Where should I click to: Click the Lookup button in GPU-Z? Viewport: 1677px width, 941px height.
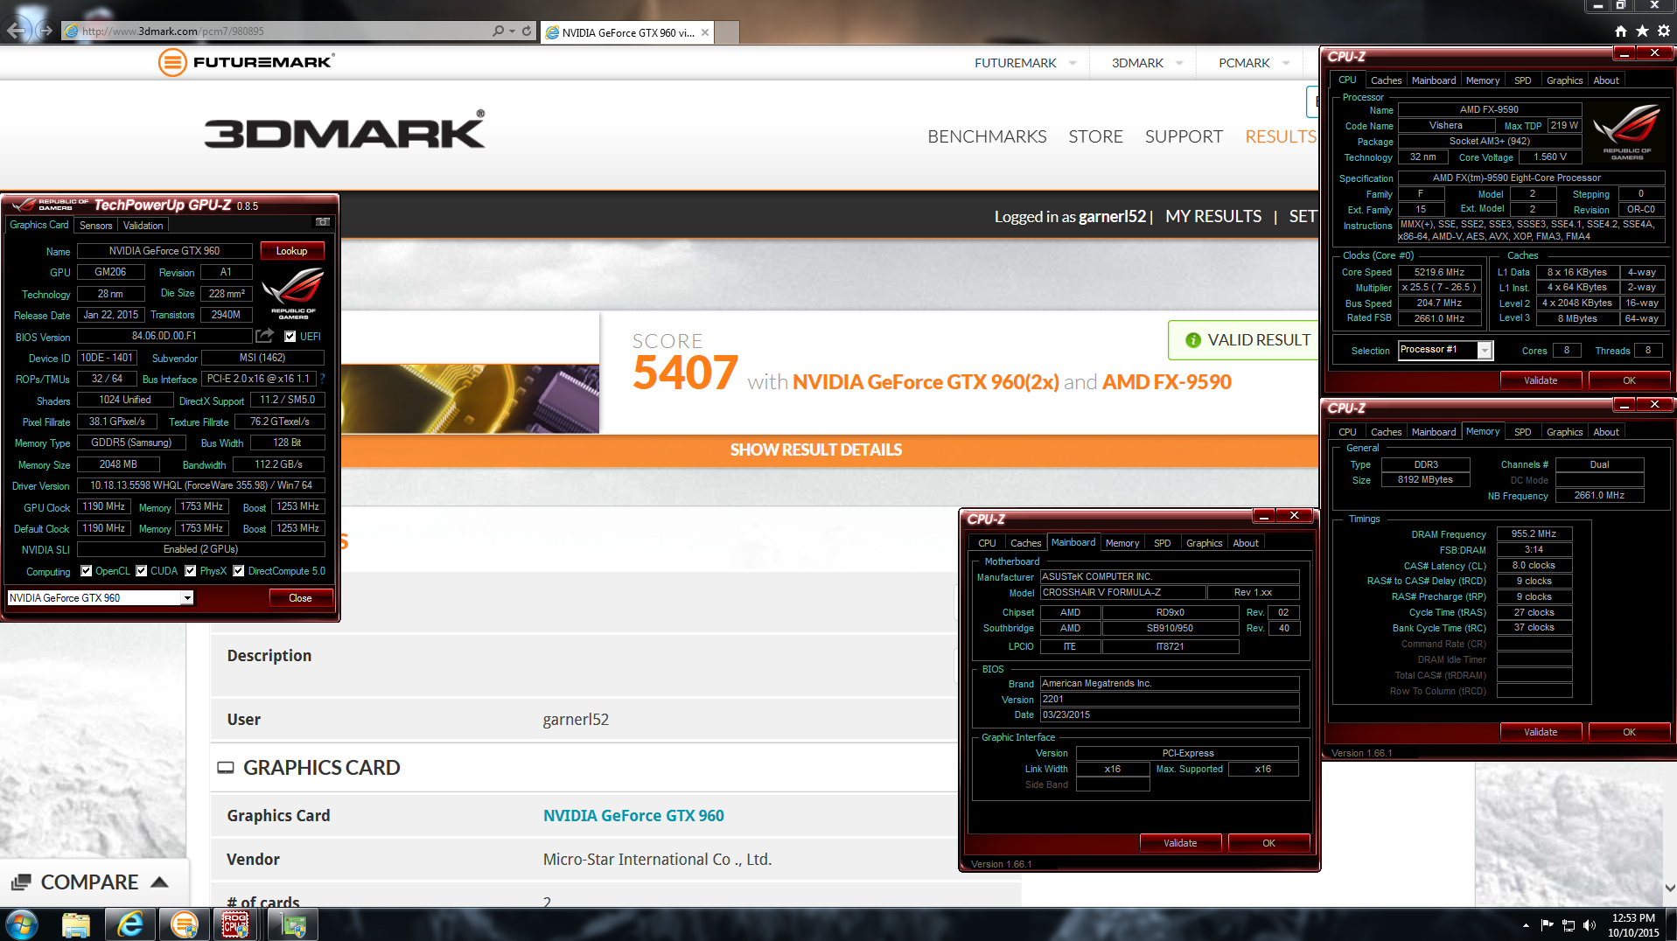point(291,251)
